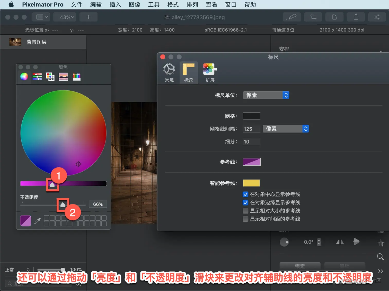Open the adjustments sliders icon in toolbar
The image size is (389, 291).
pyautogui.click(x=377, y=17)
